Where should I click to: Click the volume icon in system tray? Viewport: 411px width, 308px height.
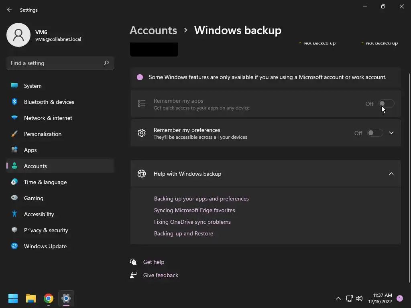click(359, 298)
